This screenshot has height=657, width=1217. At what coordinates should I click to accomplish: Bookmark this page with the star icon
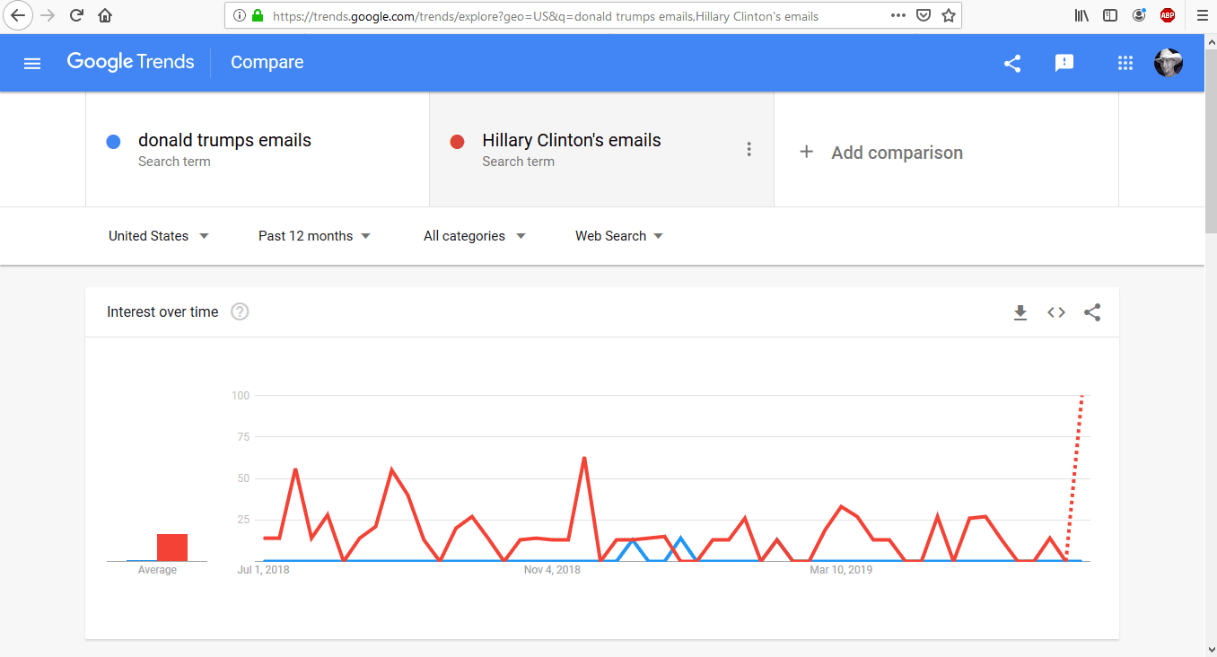[949, 15]
